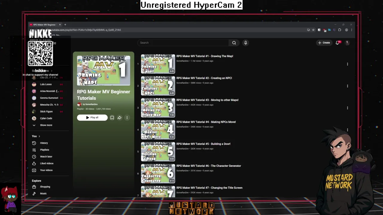The width and height of the screenshot is (383, 215).
Task: Open Arisa Noonish subscription channel
Action: (49, 91)
